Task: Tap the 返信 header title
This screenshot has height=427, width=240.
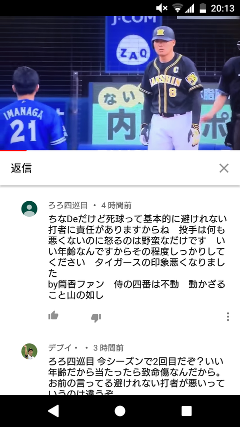Action: click(21, 168)
